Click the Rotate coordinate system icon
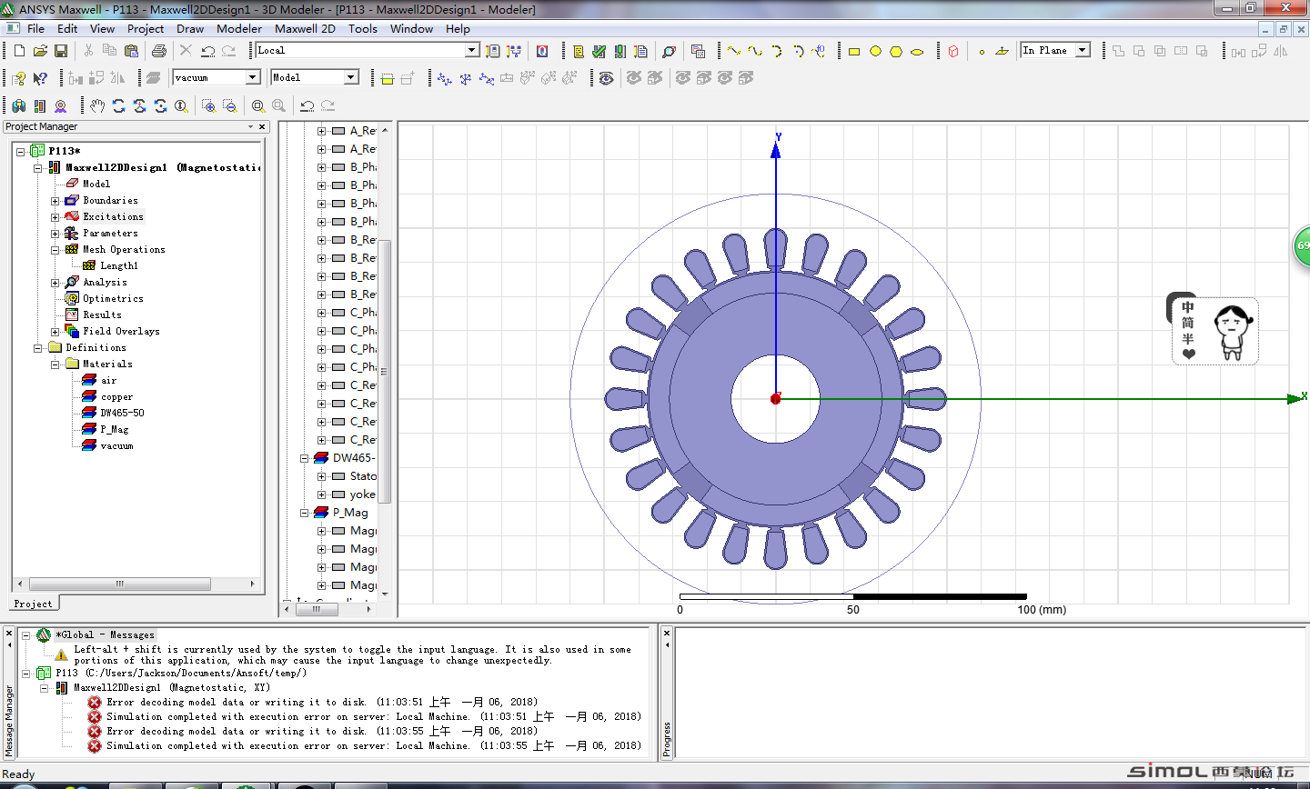This screenshot has height=789, width=1310. click(465, 78)
